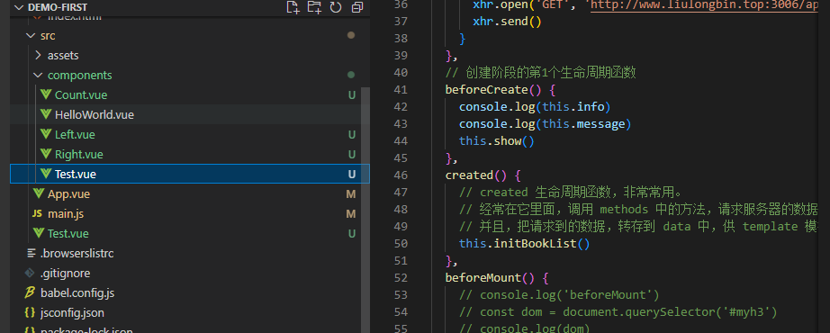Click lines icon next to .browserslistrc

click(31, 254)
